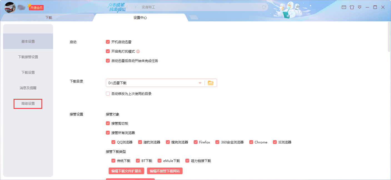Open the skin/theme shirt icon
The image size is (391, 180).
352,7
